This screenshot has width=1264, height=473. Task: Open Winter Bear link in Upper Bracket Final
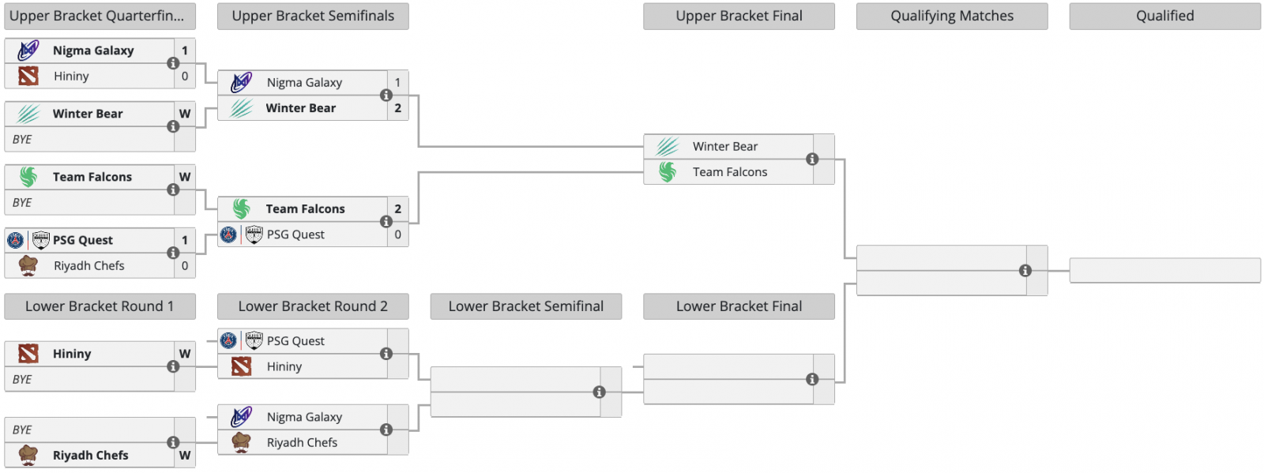(x=724, y=146)
